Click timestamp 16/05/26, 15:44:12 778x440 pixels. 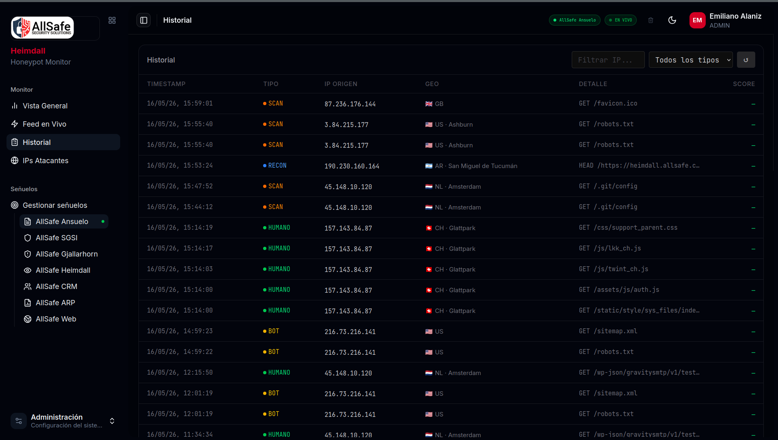coord(180,207)
